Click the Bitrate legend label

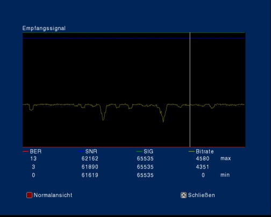(205, 151)
